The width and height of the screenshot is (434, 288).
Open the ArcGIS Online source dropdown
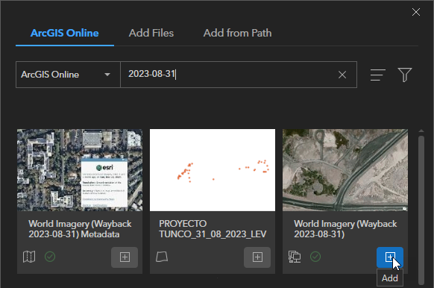68,75
